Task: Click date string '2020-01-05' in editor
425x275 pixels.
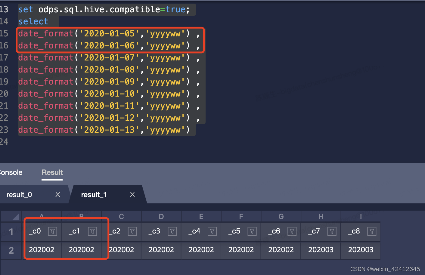Action: tap(109, 34)
